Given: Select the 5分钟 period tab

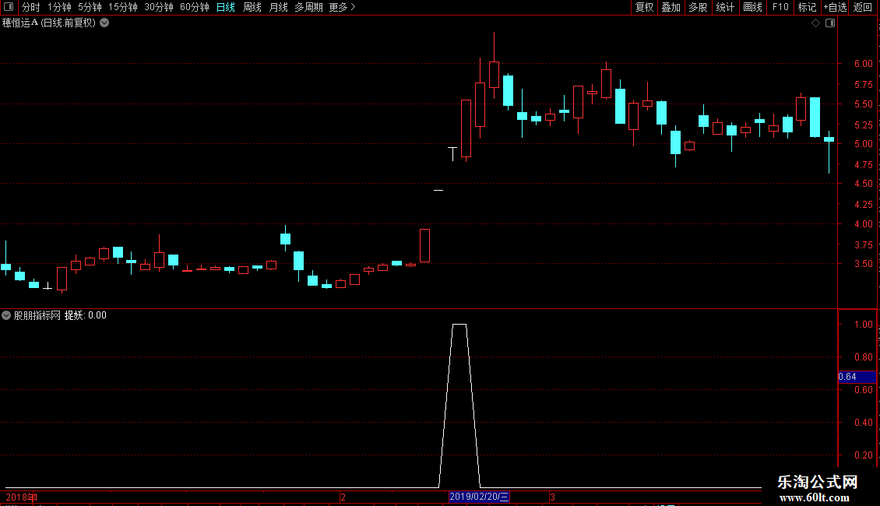Looking at the screenshot, I should point(90,7).
